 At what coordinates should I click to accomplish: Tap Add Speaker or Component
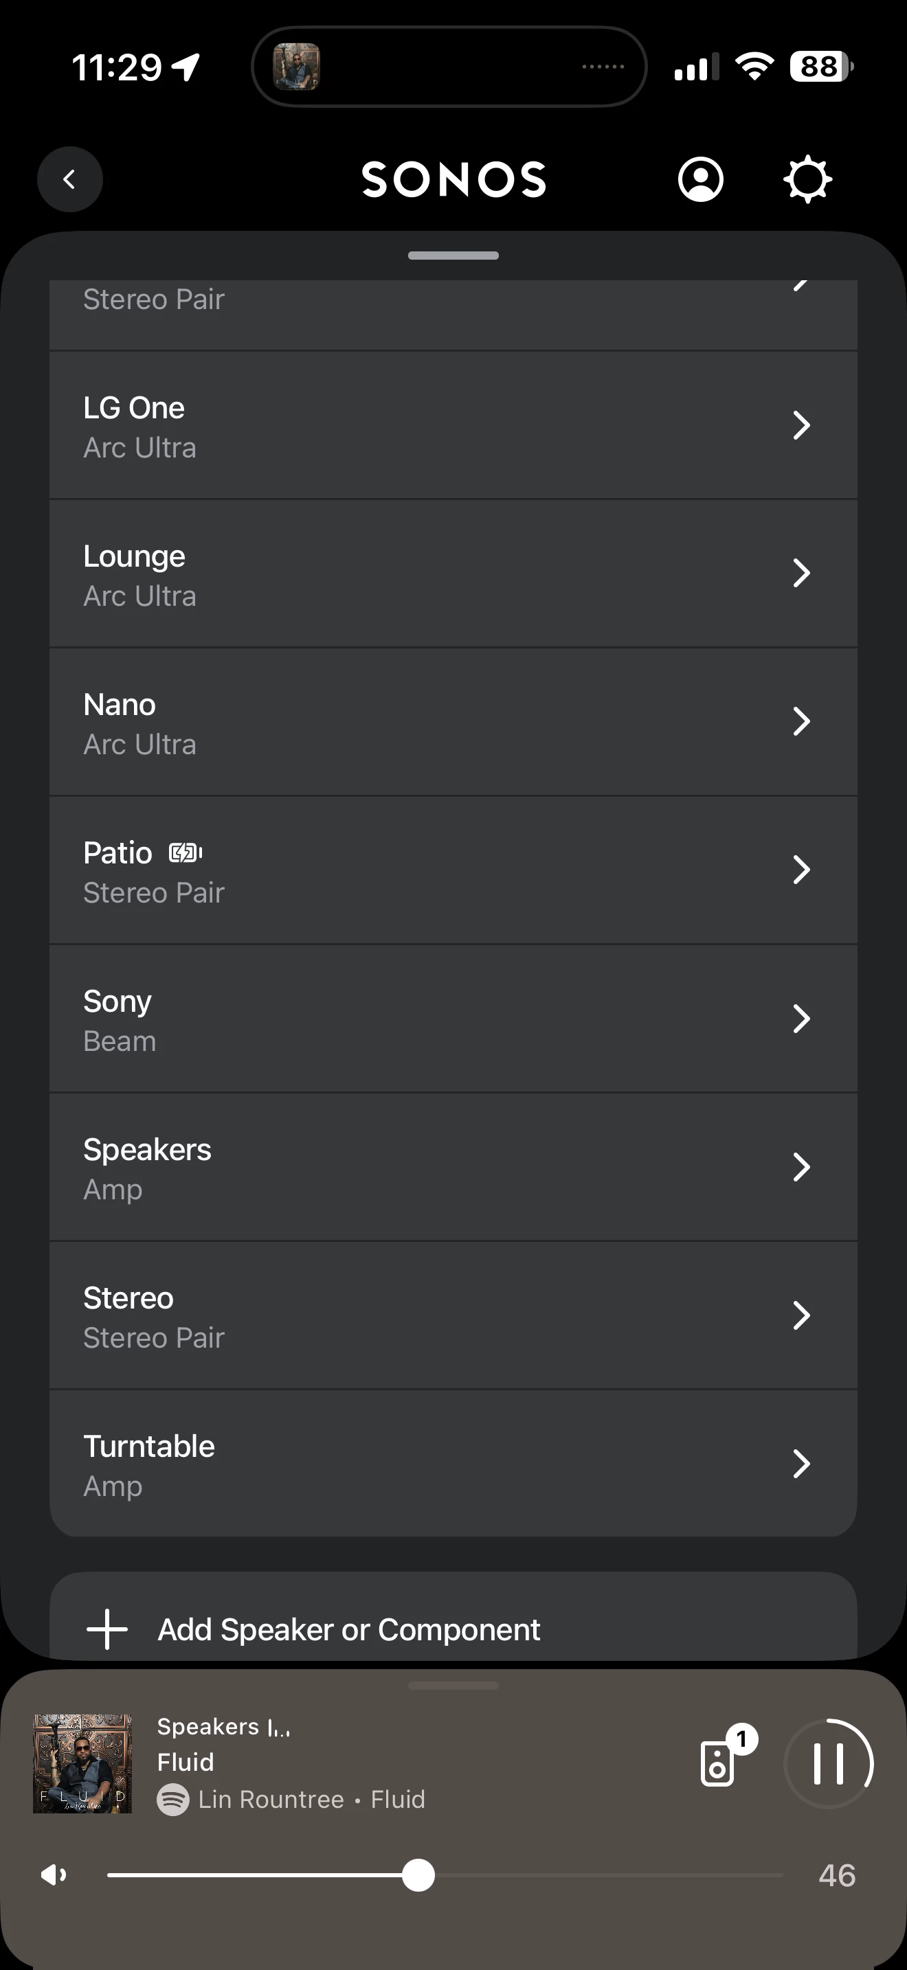point(349,1630)
